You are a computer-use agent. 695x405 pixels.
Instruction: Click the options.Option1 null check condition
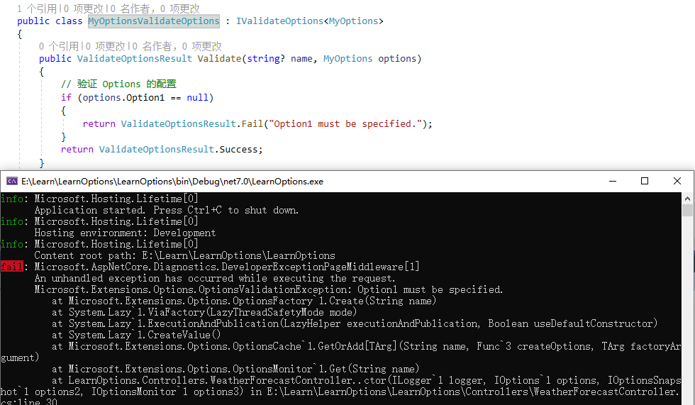coord(145,97)
